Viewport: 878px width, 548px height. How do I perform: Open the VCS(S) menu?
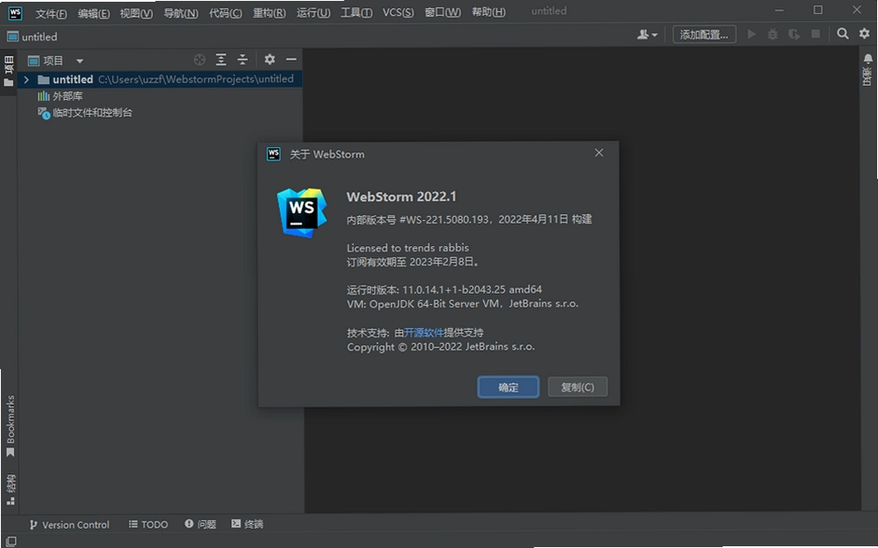click(399, 12)
